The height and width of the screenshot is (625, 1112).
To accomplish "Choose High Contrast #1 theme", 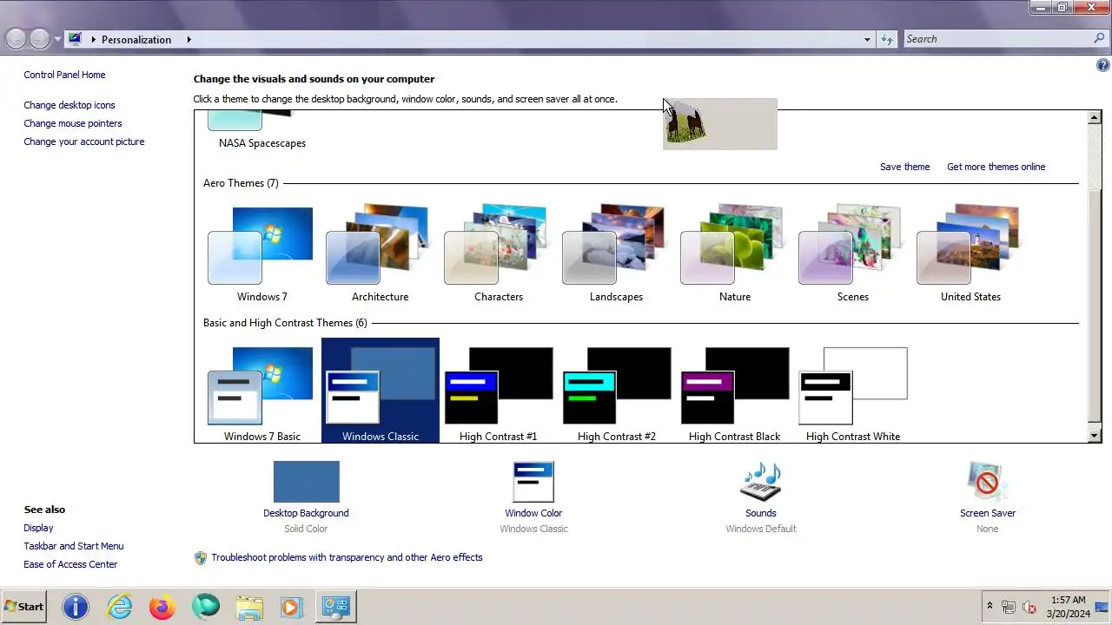I will click(x=498, y=392).
